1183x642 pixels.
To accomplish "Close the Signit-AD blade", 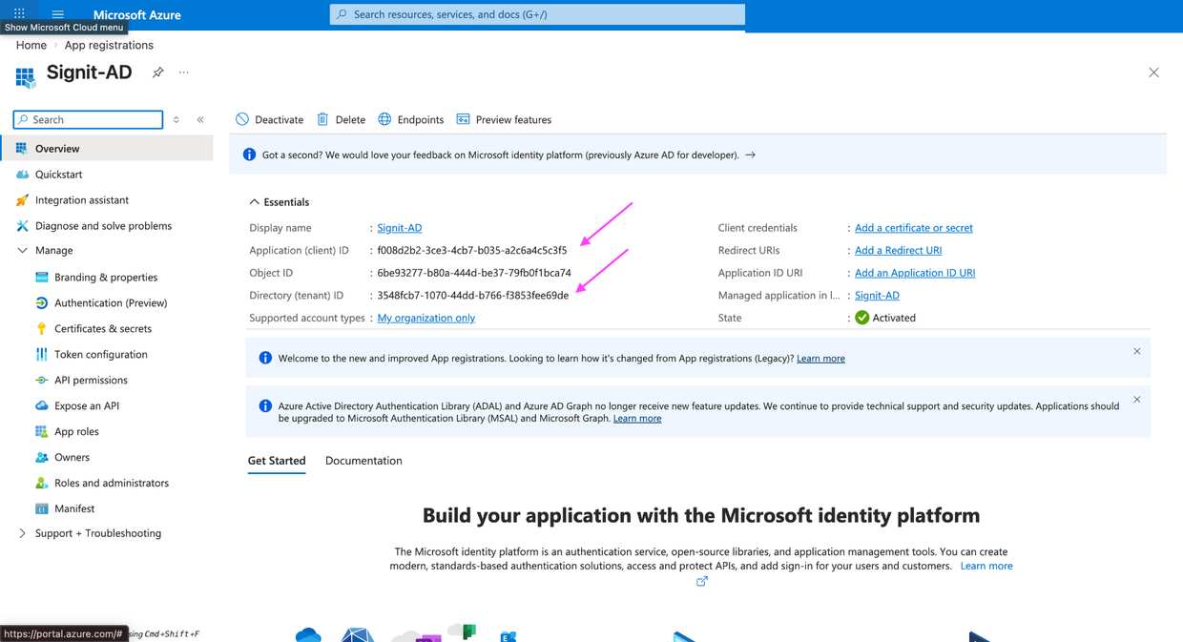I will pos(1153,72).
